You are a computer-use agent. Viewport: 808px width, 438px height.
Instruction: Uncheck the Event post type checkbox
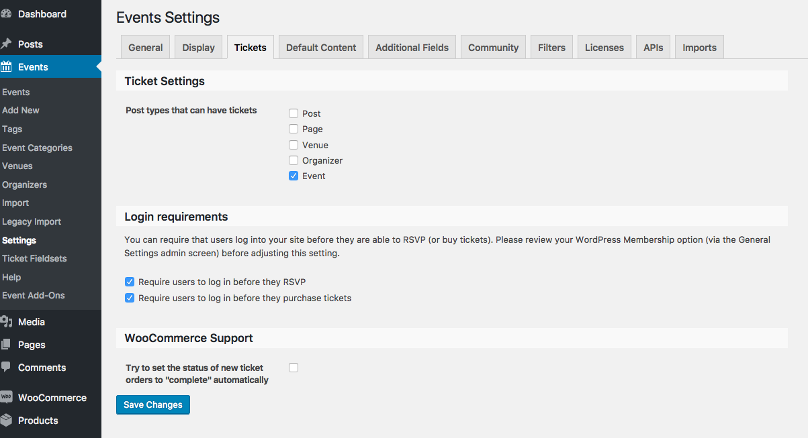294,176
